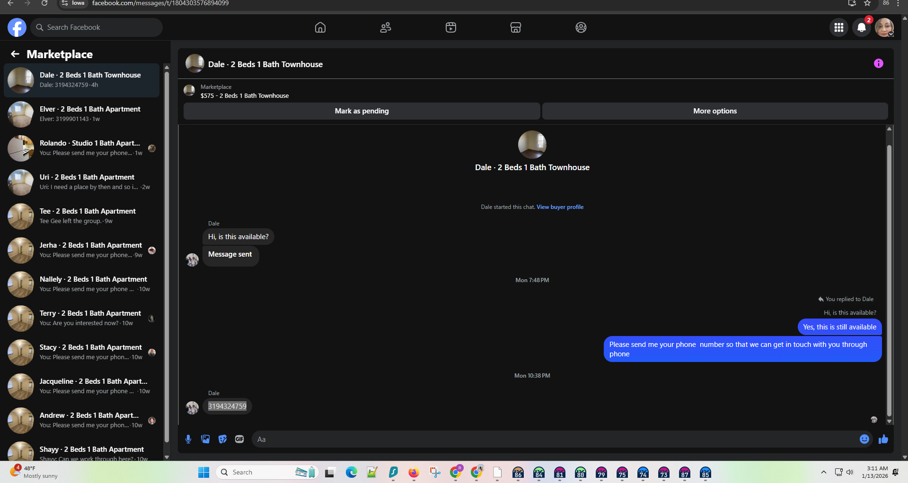Viewport: 908px width, 483px height.
Task: Choose a sticker icon
Action: [222, 439]
